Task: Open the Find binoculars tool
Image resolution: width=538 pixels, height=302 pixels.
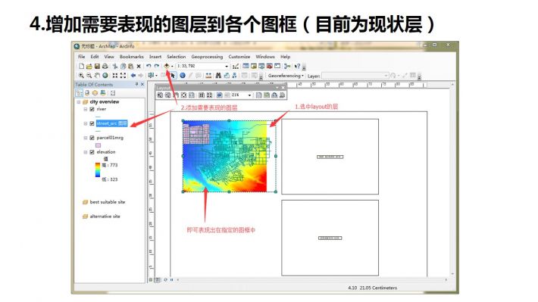Action: 218,76
